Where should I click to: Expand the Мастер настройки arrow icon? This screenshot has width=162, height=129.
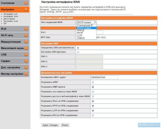coord(26,74)
